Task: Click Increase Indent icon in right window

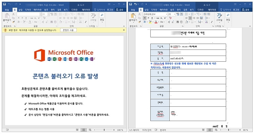Action: [x=208, y=14]
